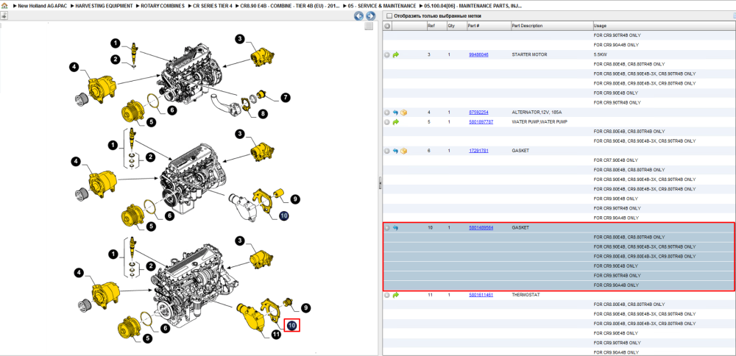Click the package box icon on GASKET ref 6 row

click(403, 151)
